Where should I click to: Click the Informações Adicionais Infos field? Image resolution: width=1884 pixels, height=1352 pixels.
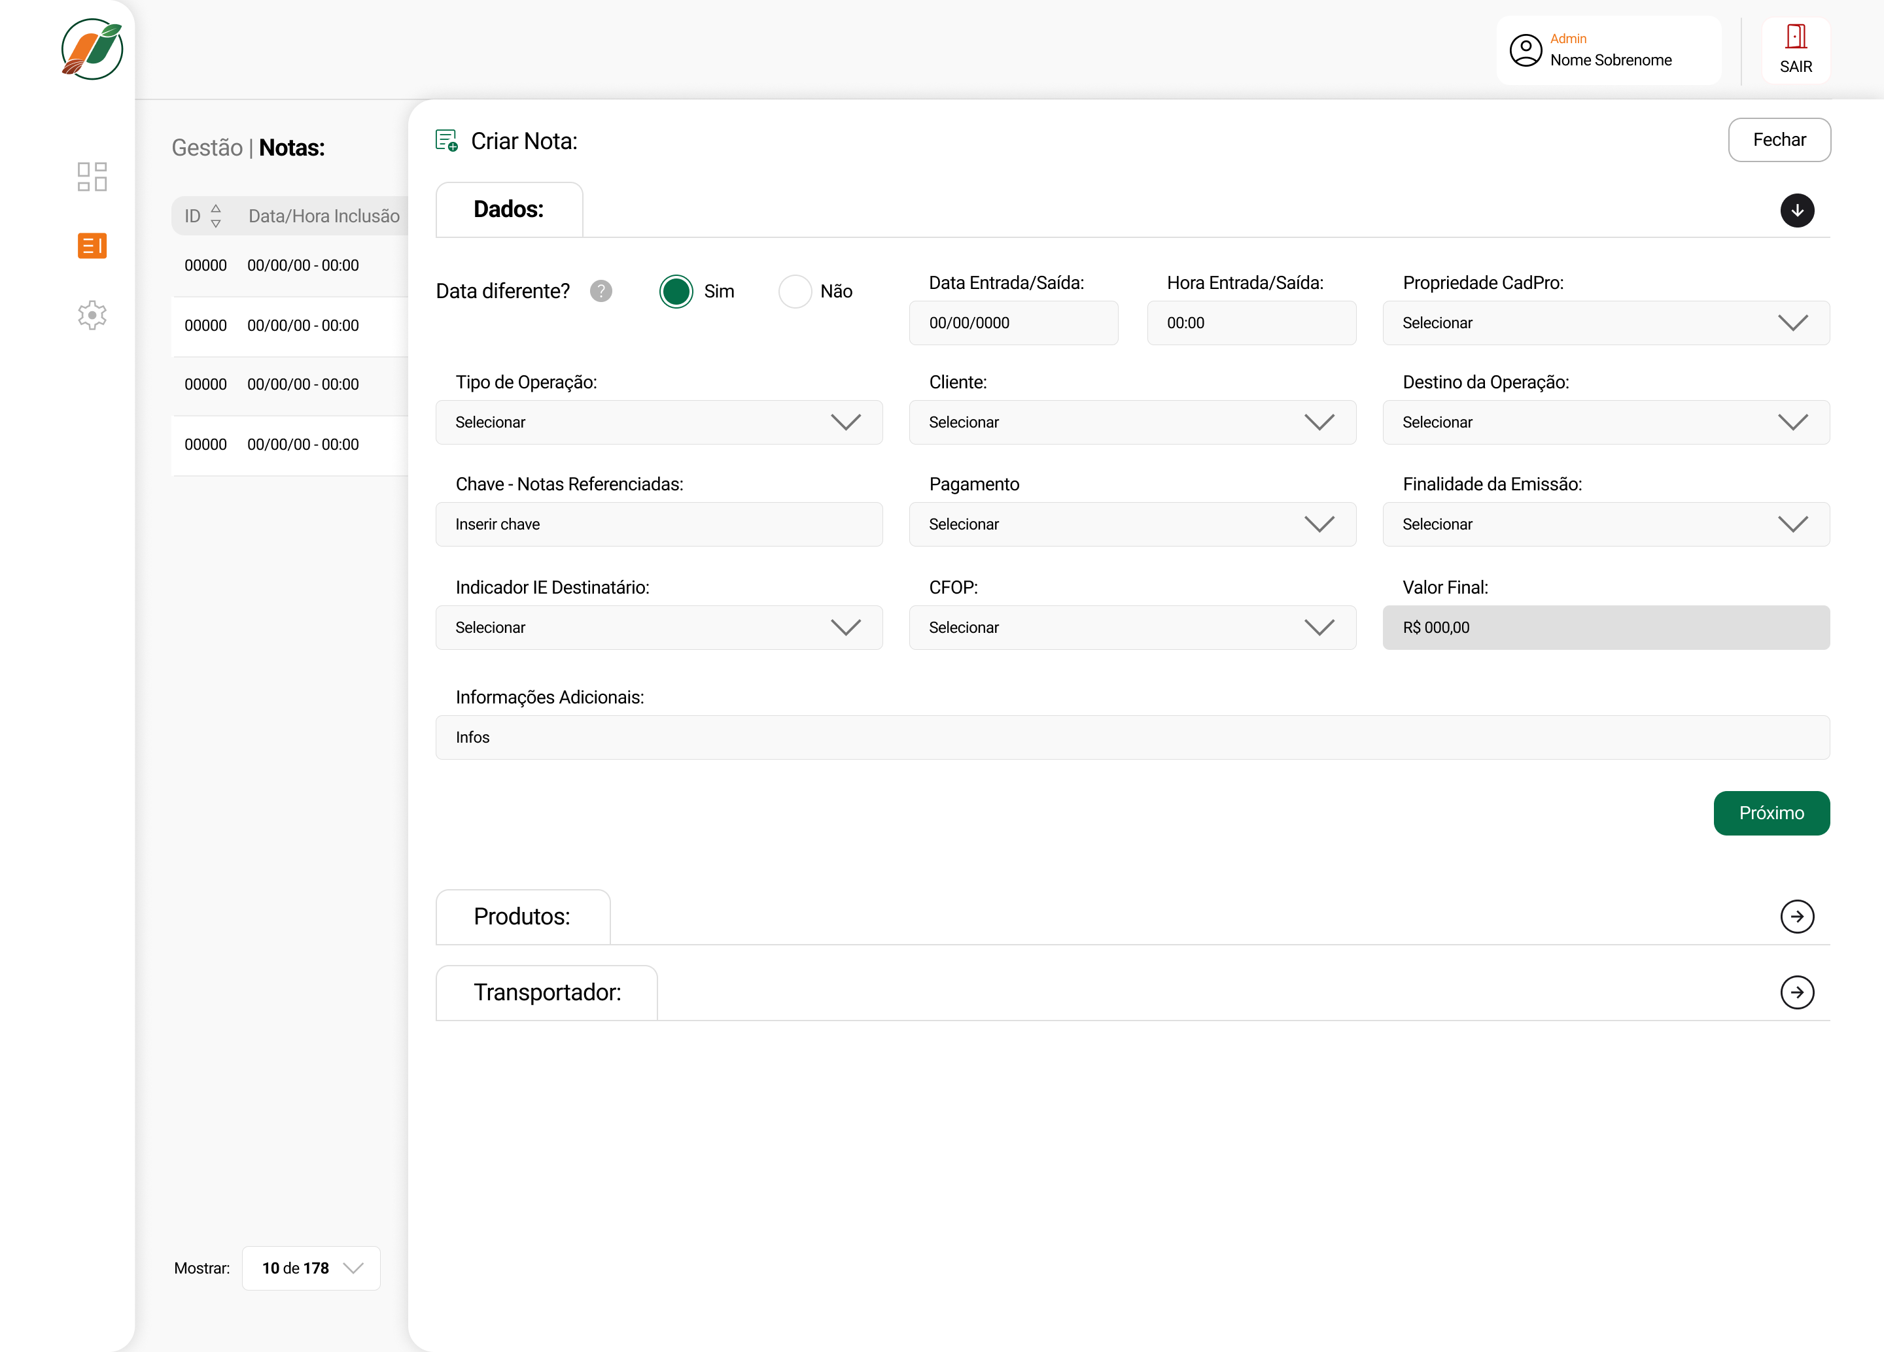coord(1132,738)
